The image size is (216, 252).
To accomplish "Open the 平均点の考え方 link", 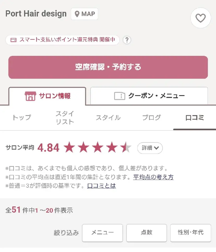I will (153, 177).
